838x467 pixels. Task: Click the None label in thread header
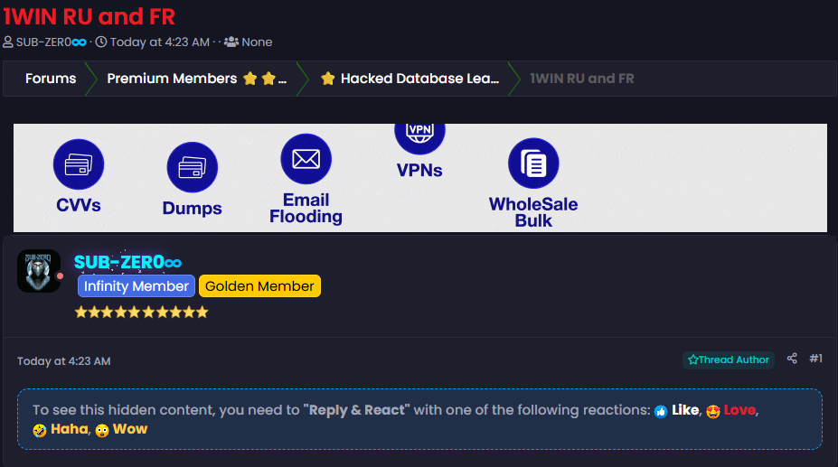pos(257,42)
